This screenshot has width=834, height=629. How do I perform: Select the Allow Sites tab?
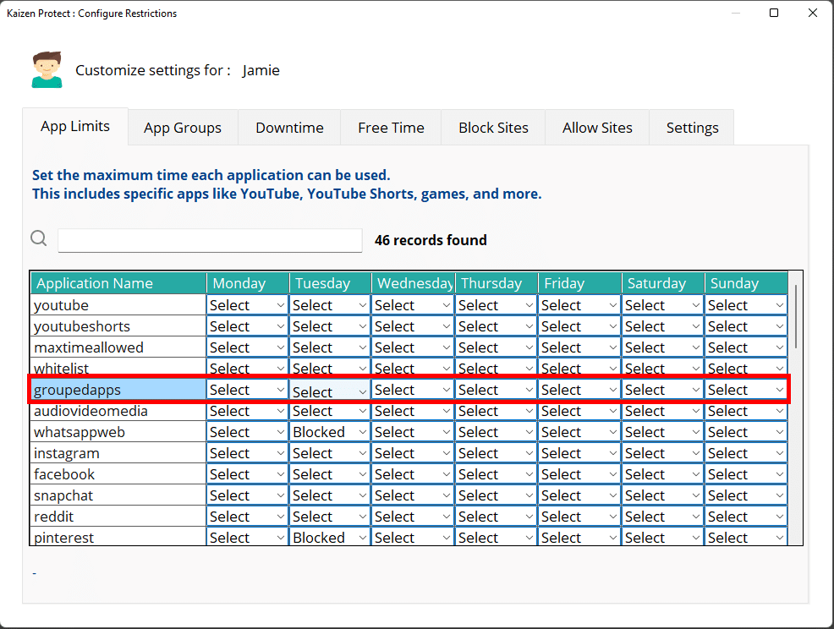click(597, 128)
